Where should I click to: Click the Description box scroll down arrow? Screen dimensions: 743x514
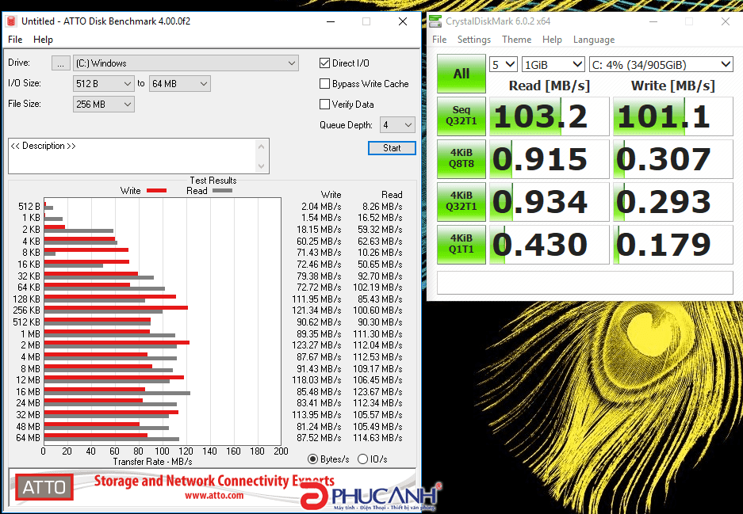[261, 166]
